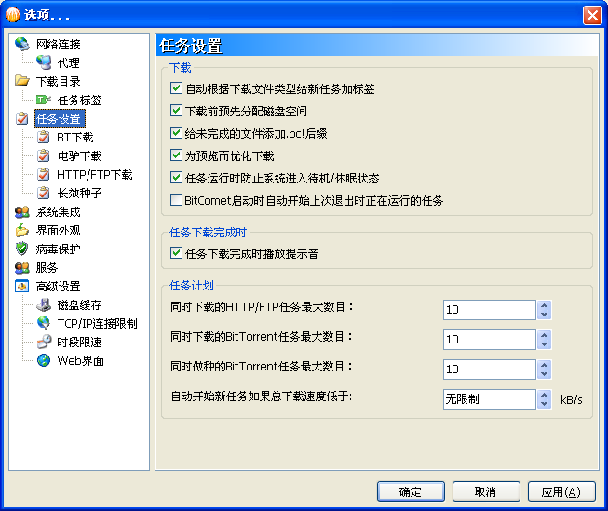Screen dimensions: 608x511
Task: Open HTTP/FTP下载 settings page
Action: click(95, 174)
